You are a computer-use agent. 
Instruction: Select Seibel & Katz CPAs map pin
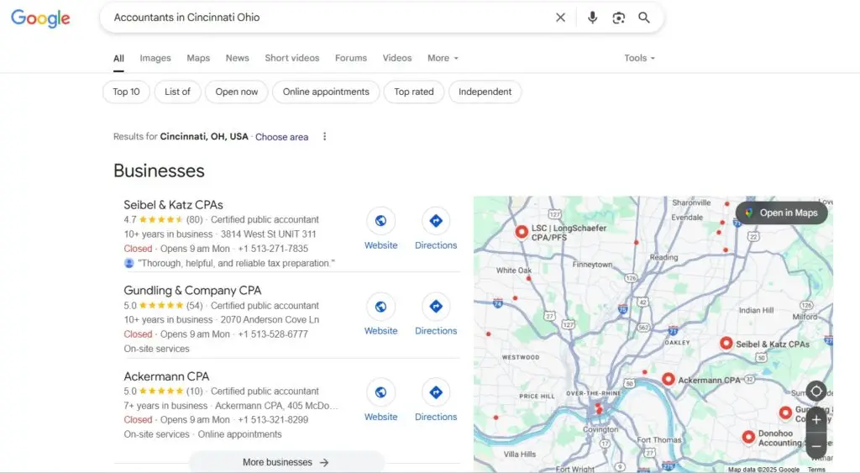coord(726,344)
